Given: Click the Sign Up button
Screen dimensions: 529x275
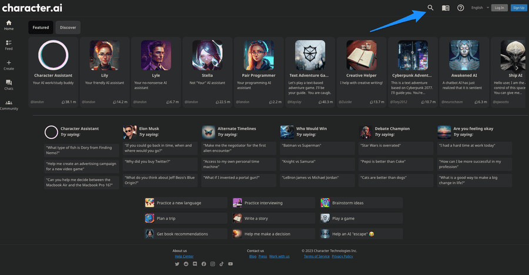Looking at the screenshot, I should click(x=518, y=8).
